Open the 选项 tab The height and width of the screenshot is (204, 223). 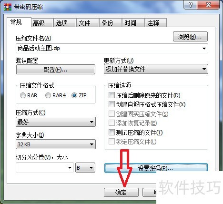[x=65, y=23]
